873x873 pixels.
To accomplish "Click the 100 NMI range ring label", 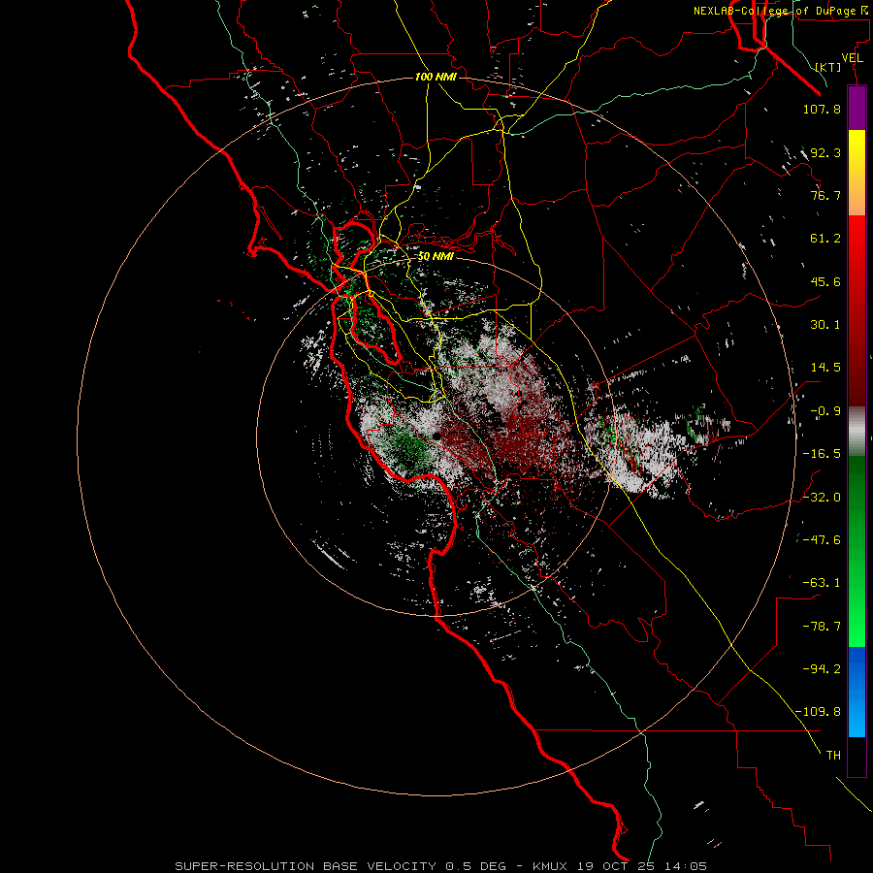I will (x=436, y=77).
